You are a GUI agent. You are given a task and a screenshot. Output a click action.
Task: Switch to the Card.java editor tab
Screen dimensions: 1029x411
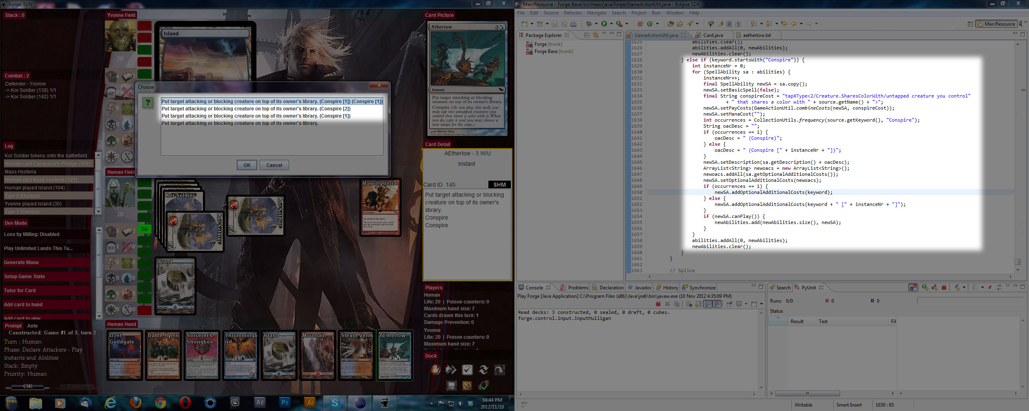tap(713, 35)
